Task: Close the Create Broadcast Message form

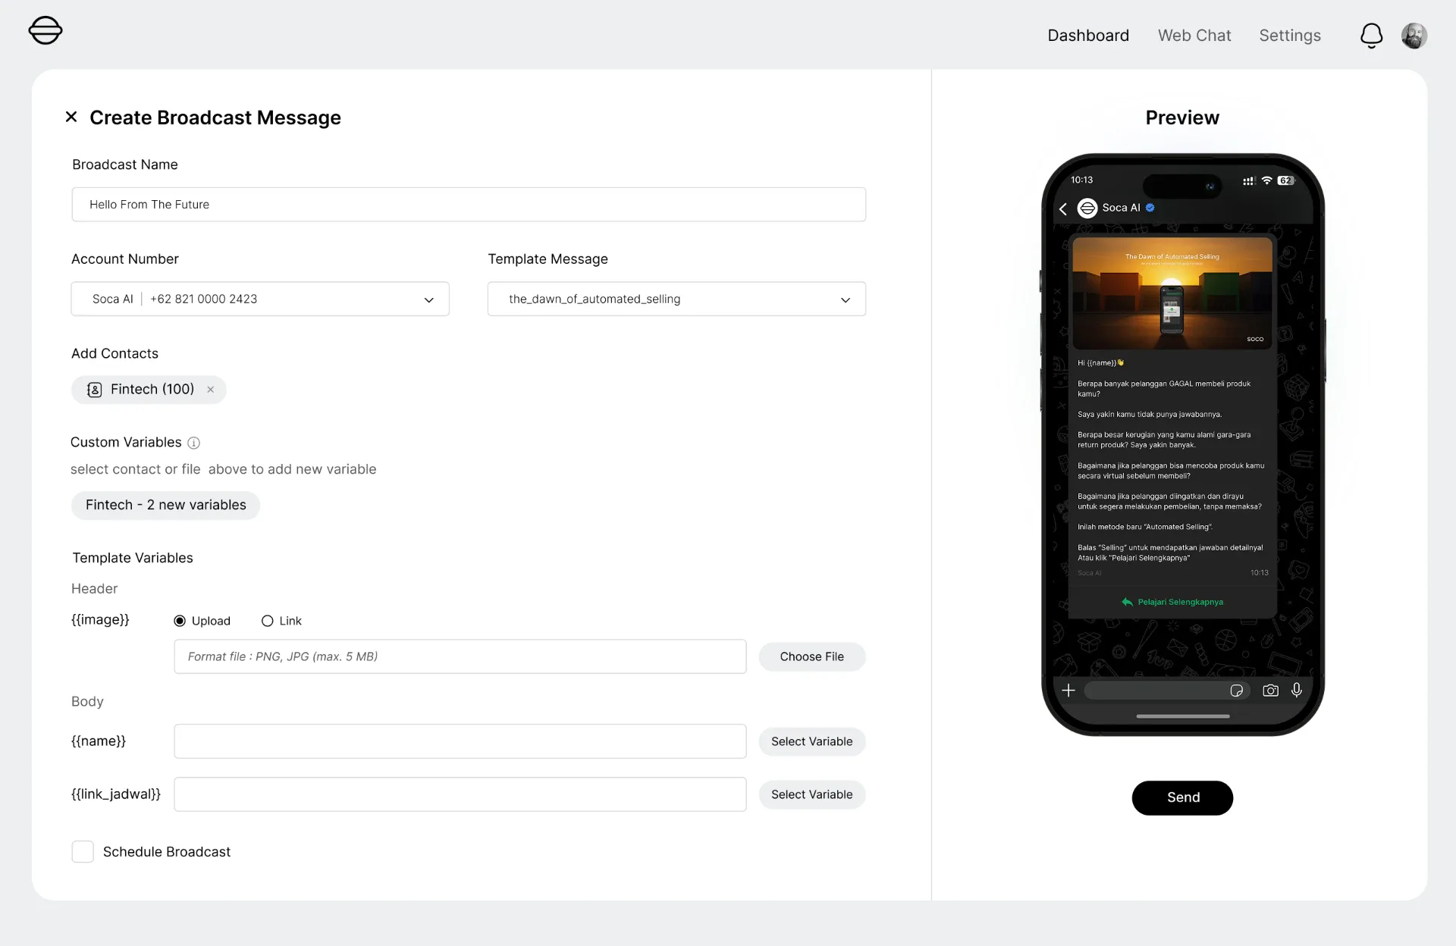Action: click(71, 117)
